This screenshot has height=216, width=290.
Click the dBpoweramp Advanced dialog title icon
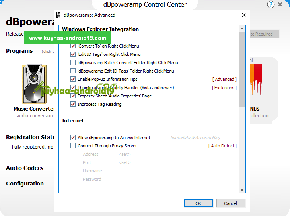pos(58,15)
